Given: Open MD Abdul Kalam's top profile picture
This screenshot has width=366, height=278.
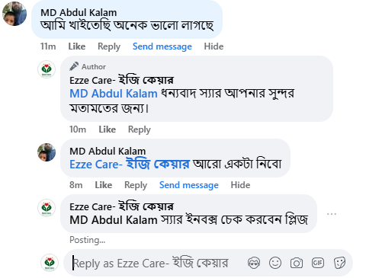Looking at the screenshot, I should pos(14,14).
